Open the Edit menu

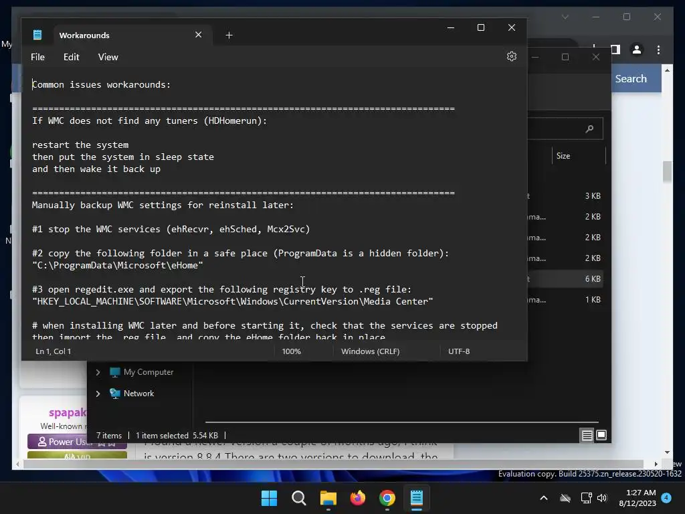point(71,58)
